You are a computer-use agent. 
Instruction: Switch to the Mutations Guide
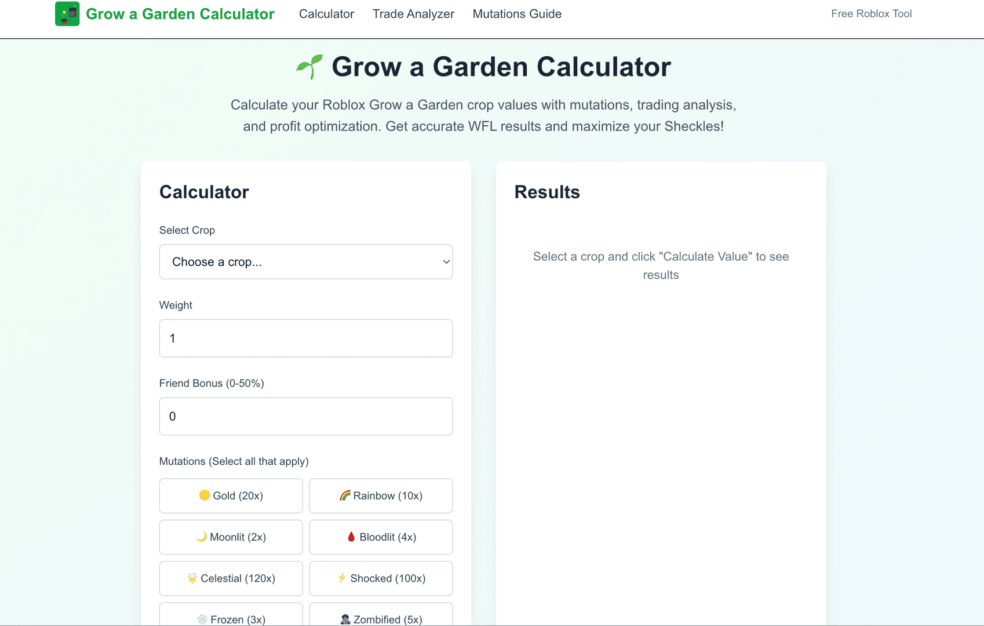(x=516, y=14)
